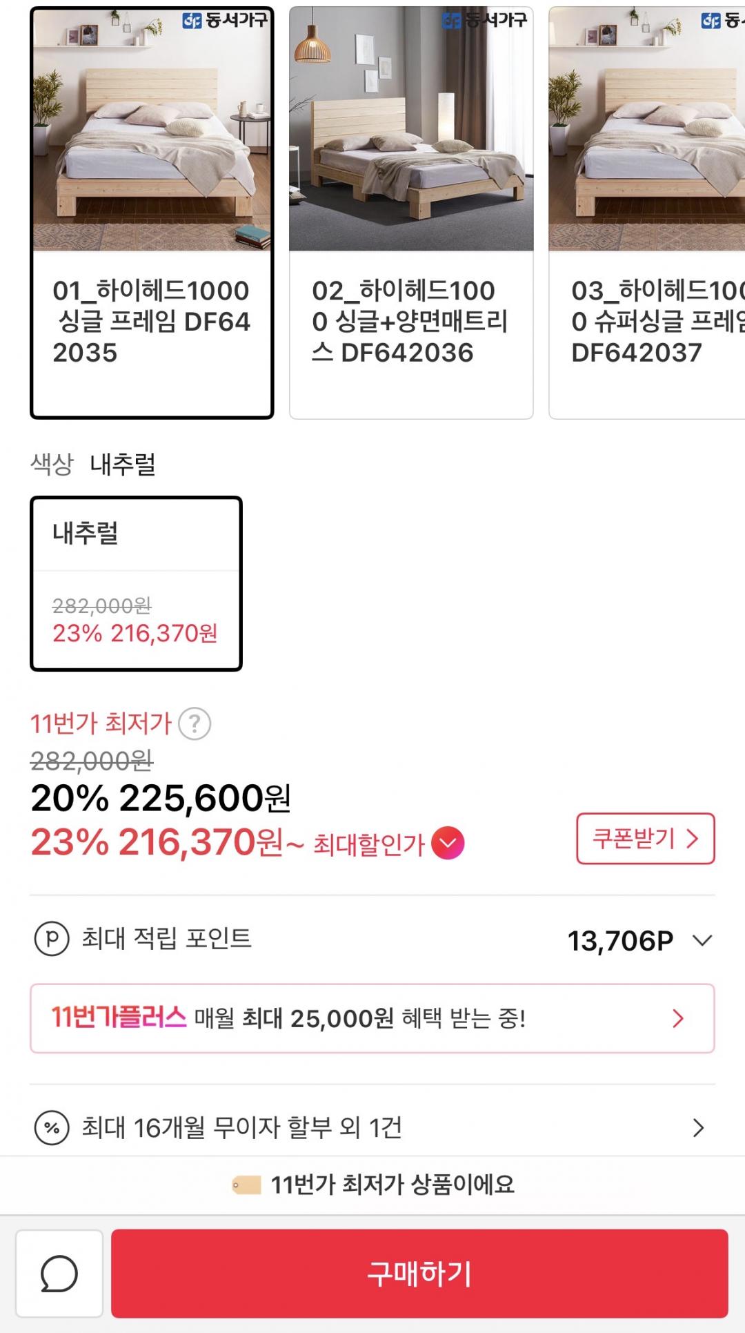Select the 01_하이헤드1000 싱글 프레임 option
Screen dimensions: 745x1333
[152, 322]
